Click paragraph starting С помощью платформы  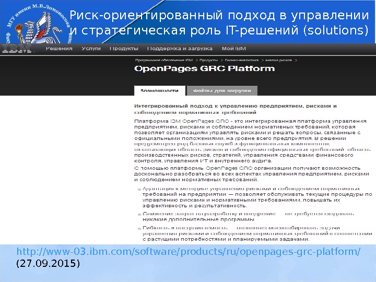click(x=251, y=174)
